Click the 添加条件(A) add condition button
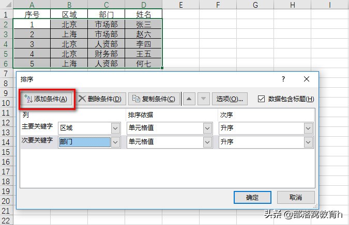This screenshot has width=349, height=225. (x=47, y=99)
